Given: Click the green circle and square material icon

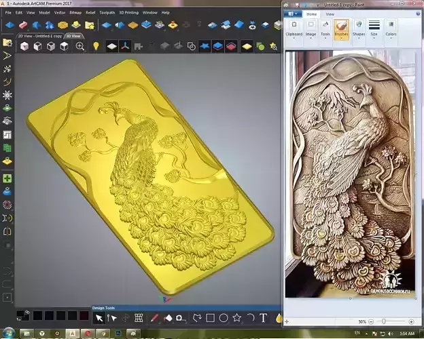Looking at the screenshot, I should pos(260,46).
